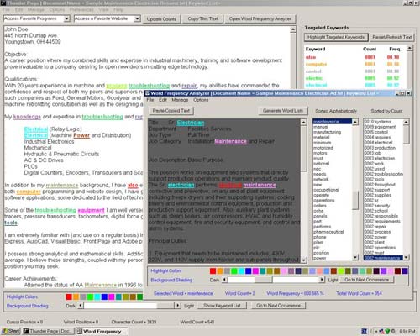
Task: Select the 'also' keyword row in Targeted Keywords
Action: tap(354, 57)
